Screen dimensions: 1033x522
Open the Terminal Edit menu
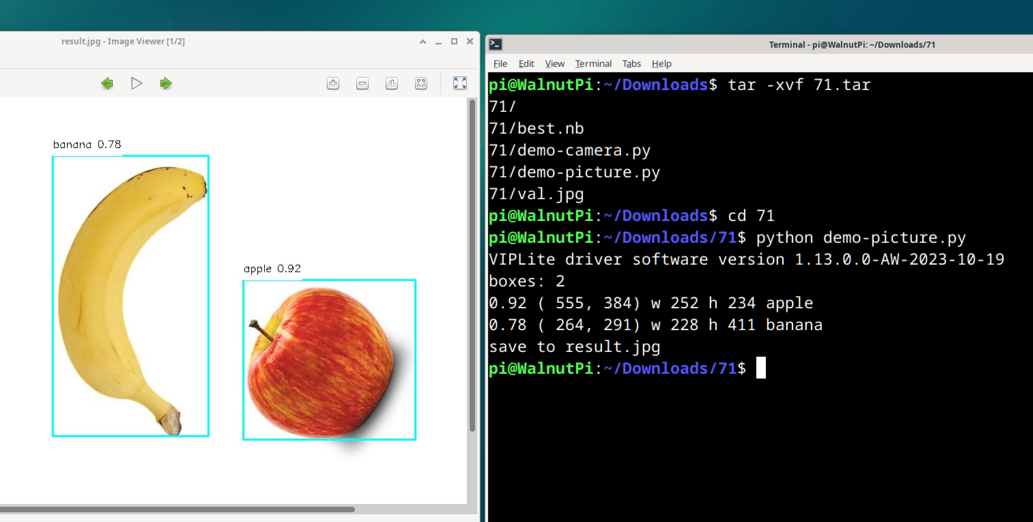tap(526, 64)
